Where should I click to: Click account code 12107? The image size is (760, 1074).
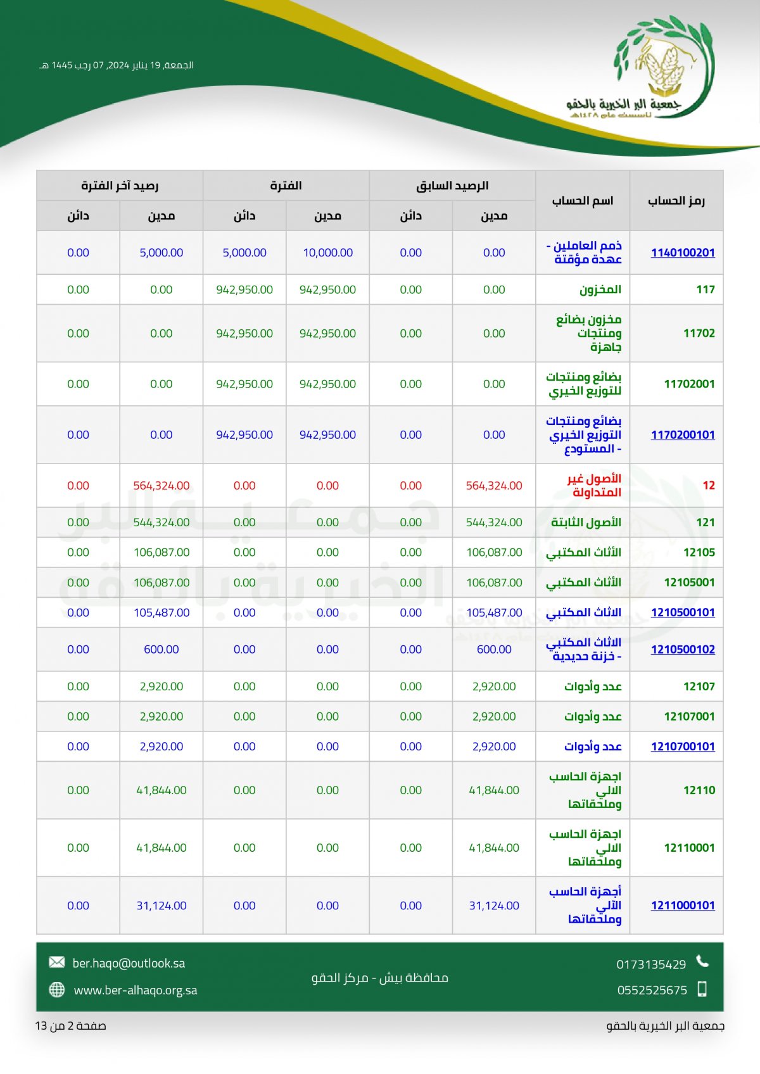click(x=699, y=686)
